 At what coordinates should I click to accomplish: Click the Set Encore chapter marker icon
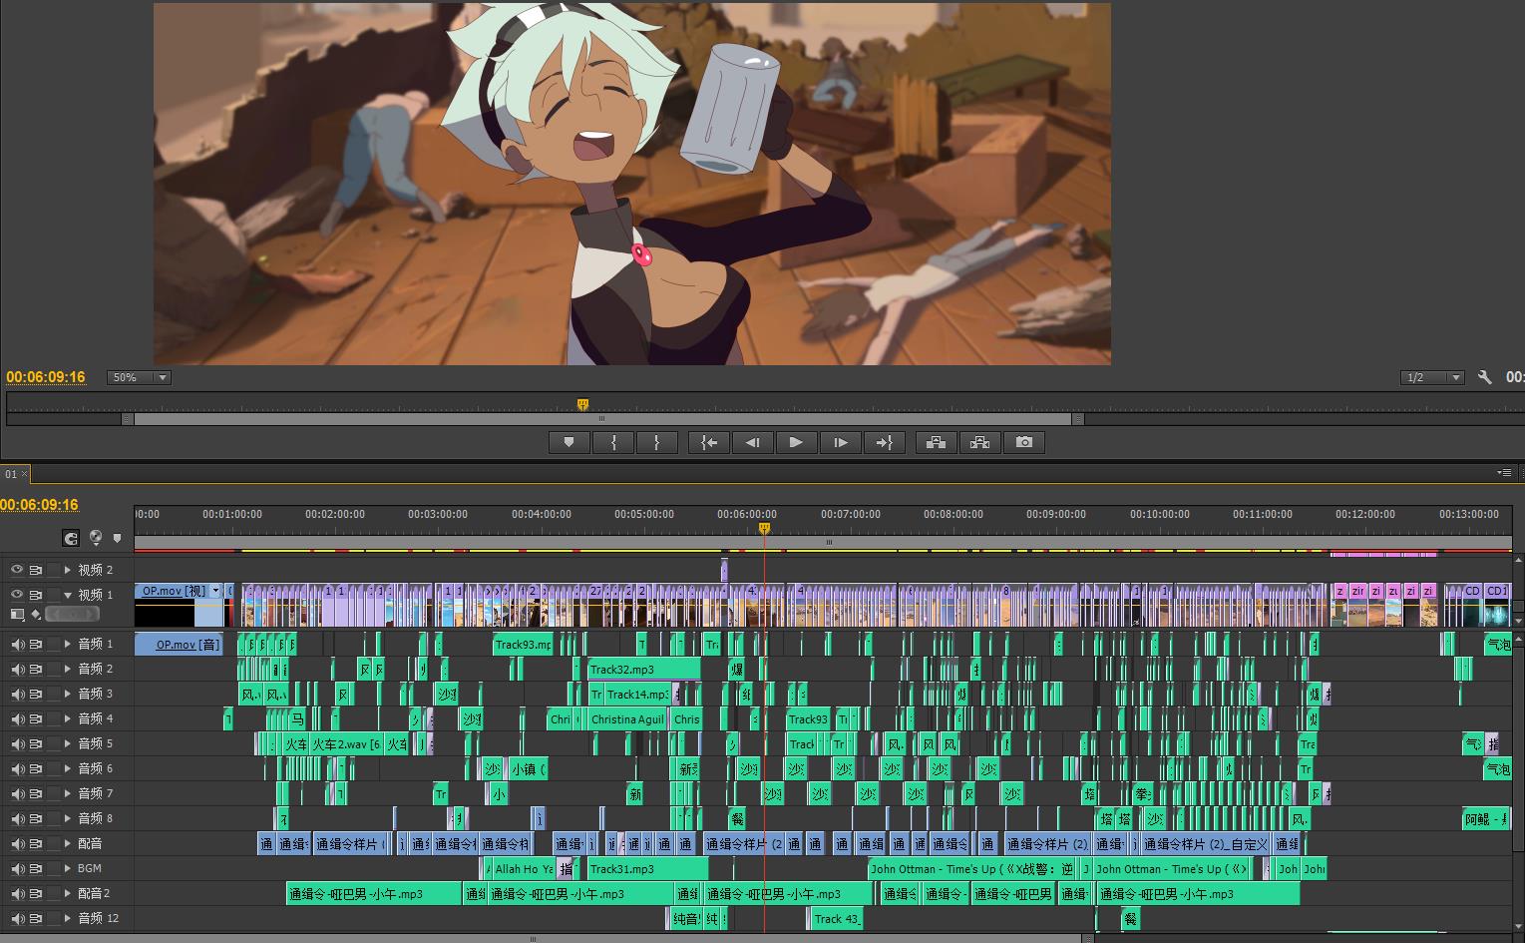tap(96, 538)
